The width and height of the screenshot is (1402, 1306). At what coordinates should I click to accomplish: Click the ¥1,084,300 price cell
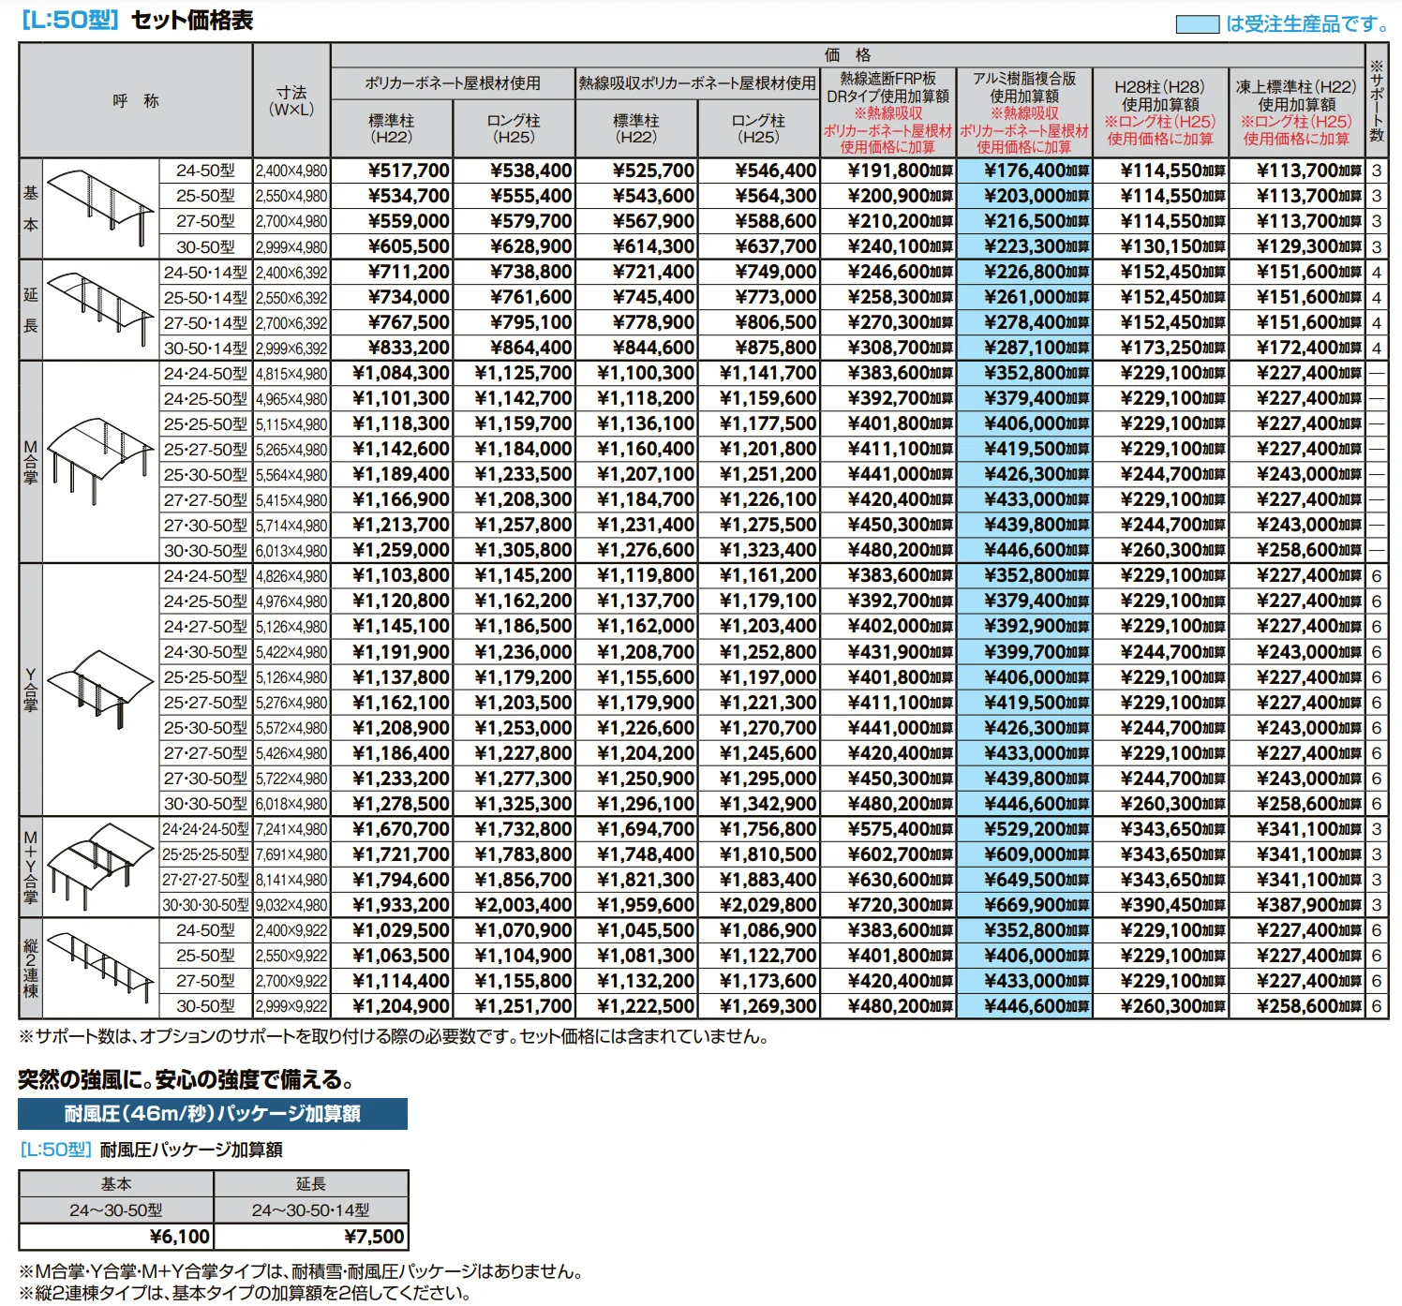[x=392, y=373]
